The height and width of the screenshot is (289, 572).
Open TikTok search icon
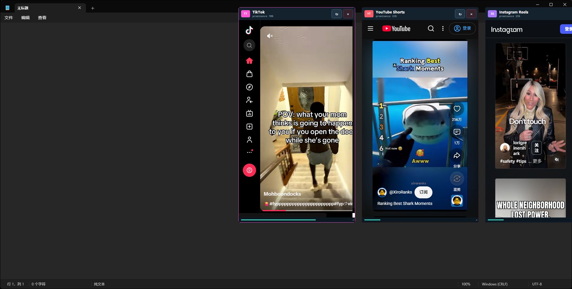click(249, 45)
